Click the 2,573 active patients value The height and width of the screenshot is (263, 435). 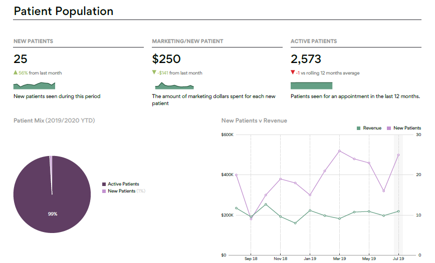tap(306, 59)
